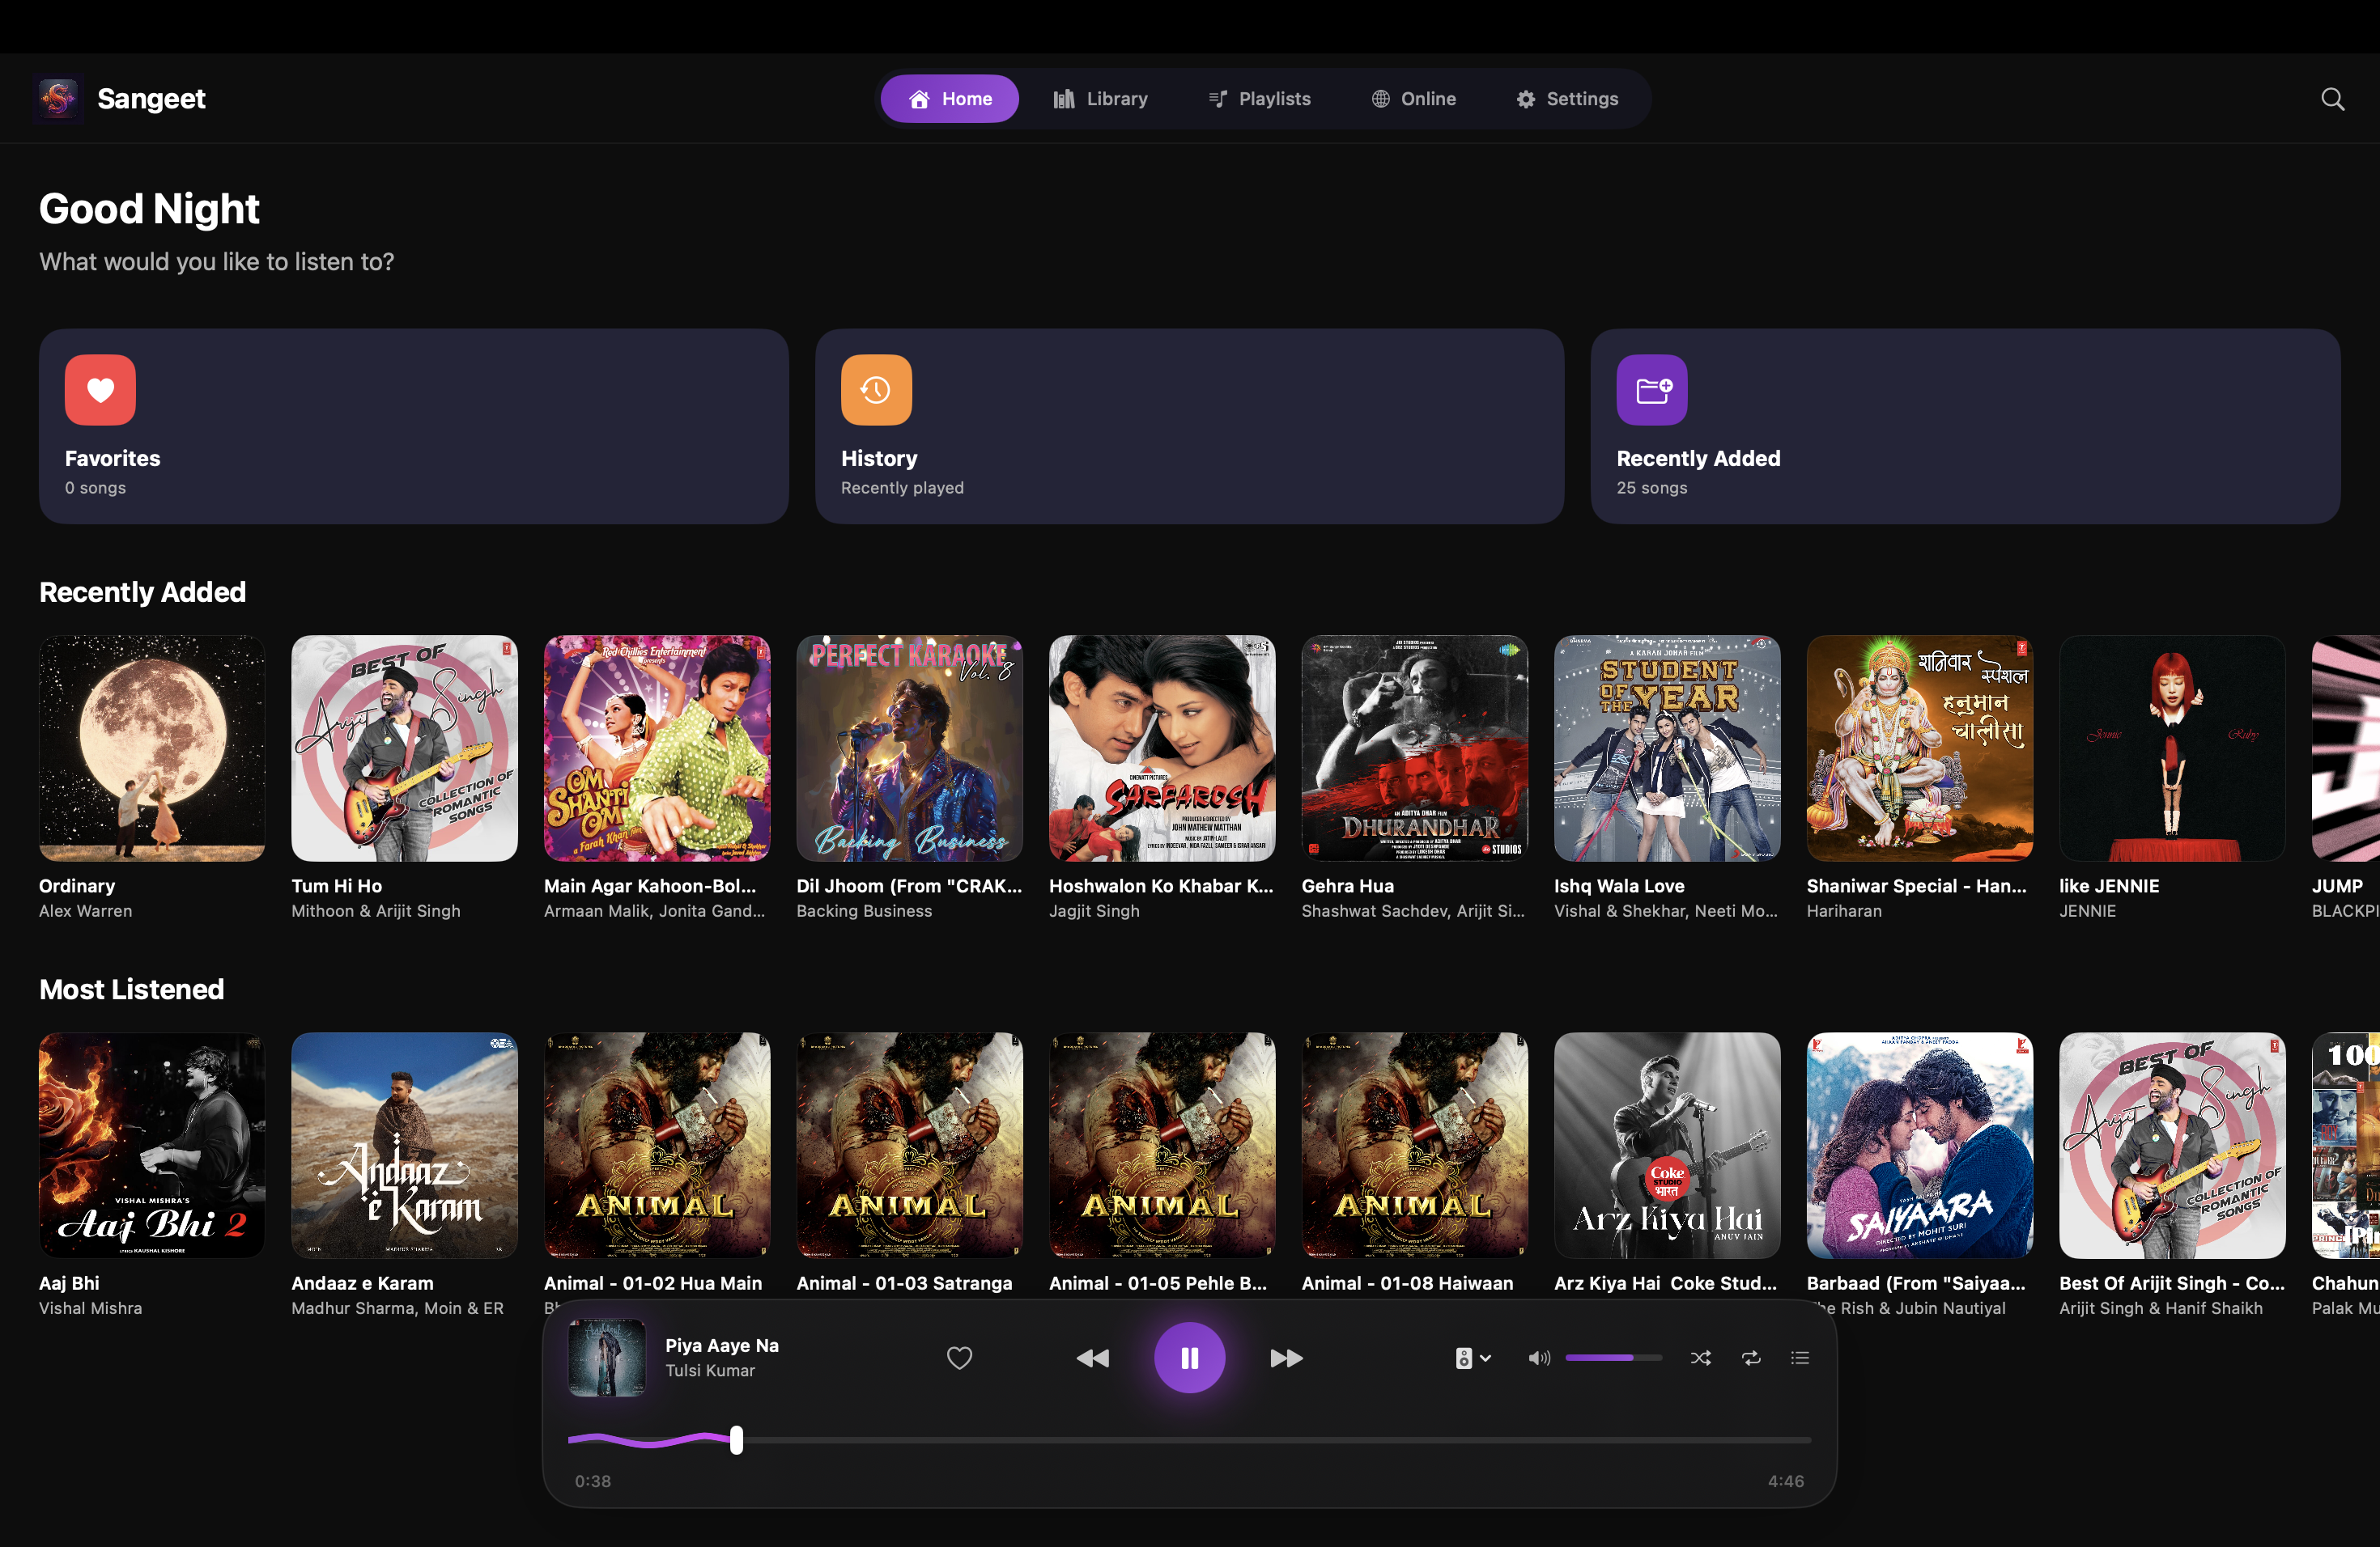Switch to the Online tab
The image size is (2380, 1547).
point(1413,99)
